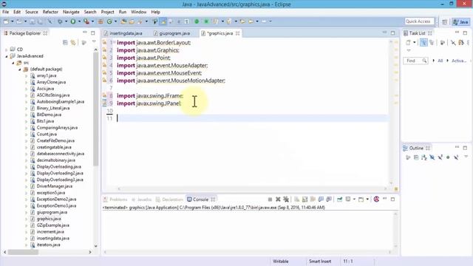Switch to the insertingdata.java editor tab
The width and height of the screenshot is (473, 266).
[123, 33]
